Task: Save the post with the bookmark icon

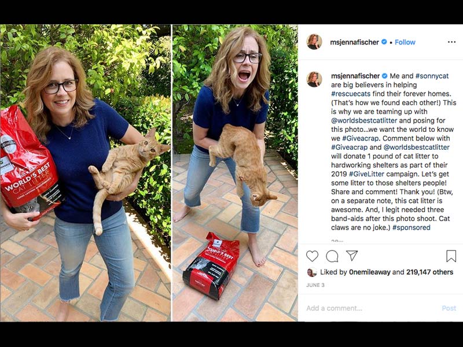Action: click(451, 256)
